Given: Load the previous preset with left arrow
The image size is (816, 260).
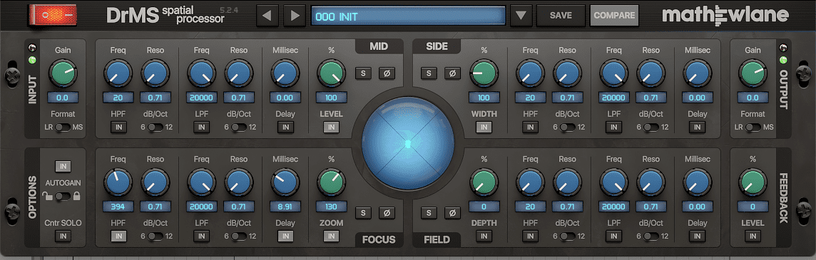Looking at the screenshot, I should coord(267,16).
